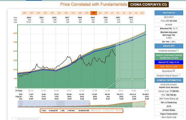Click Stock Splits info icon
This screenshot has width=186, height=120.
point(175,117)
